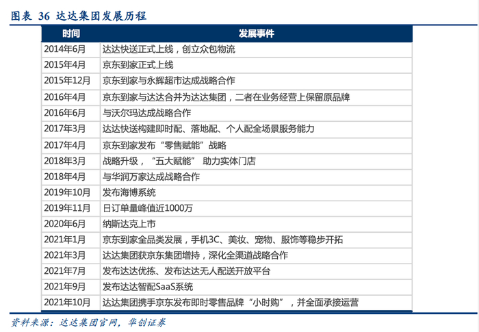Select the '2018年4月' date cell
Screen dimensions: 479x332
(x=71, y=177)
